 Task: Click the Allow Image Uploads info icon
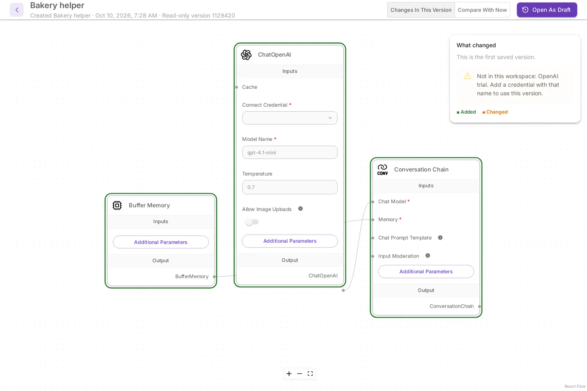[300, 209]
